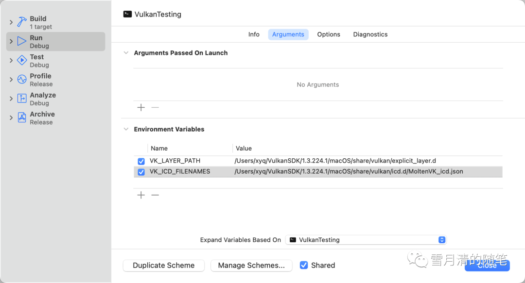The image size is (525, 283).
Task: Click the Archive icon in sidebar
Action: [x=22, y=117]
